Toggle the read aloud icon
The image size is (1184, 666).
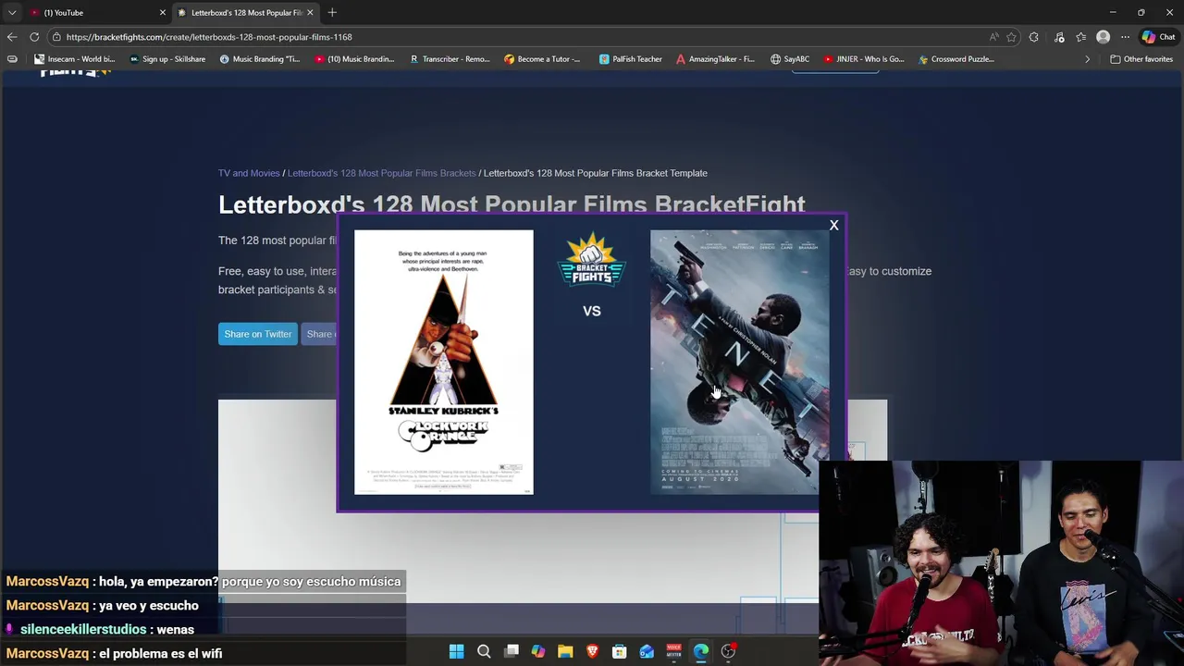tap(993, 37)
